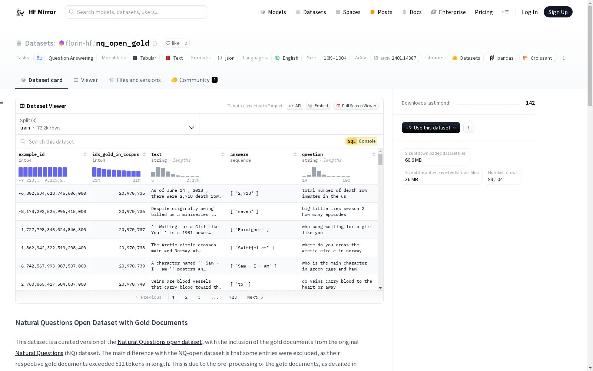The image size is (593, 371).
Task: Open the Natural Questions open dataset link
Action: (x=160, y=342)
